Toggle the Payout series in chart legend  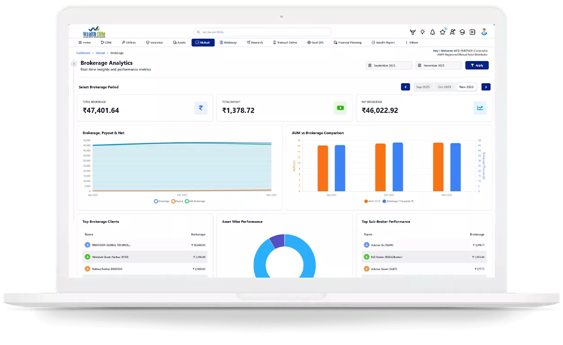(178, 201)
